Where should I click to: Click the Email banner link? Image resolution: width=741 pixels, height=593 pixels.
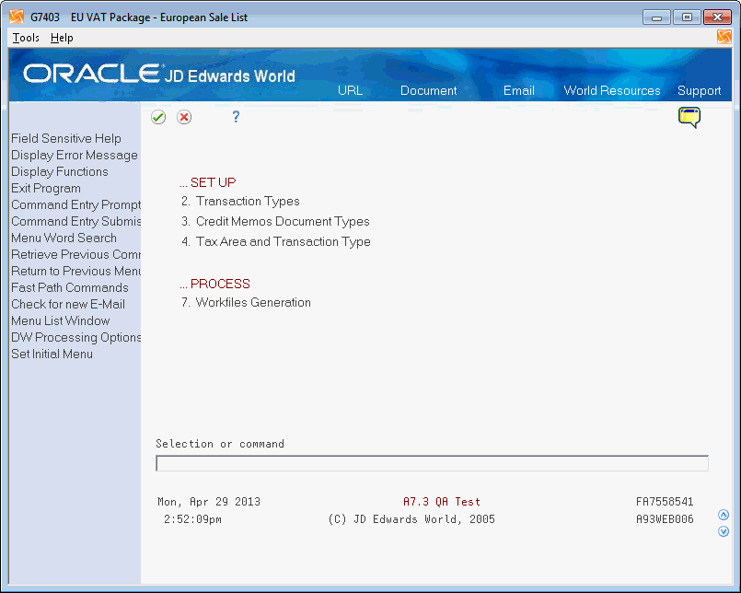[519, 90]
